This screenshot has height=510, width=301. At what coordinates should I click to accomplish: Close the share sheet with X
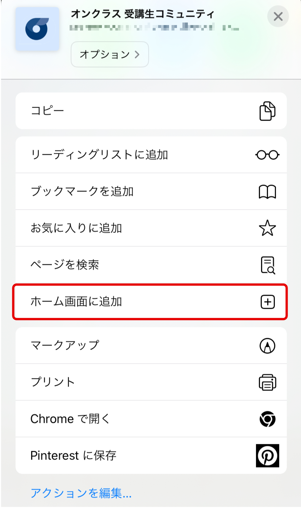278,16
